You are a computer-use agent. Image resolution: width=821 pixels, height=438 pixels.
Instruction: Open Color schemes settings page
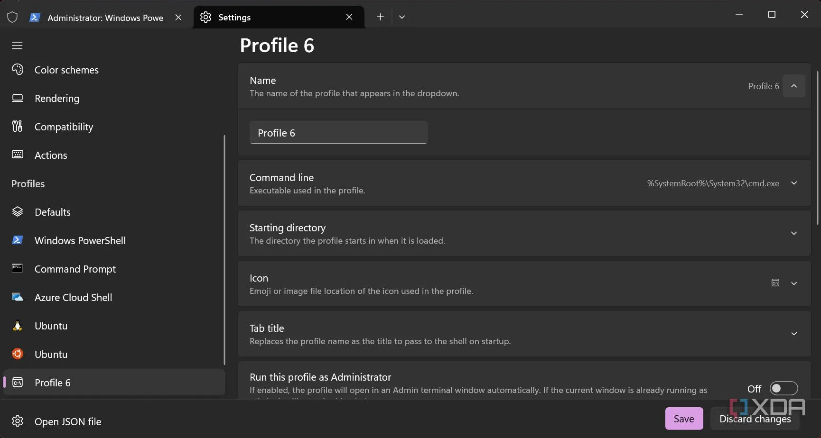66,70
